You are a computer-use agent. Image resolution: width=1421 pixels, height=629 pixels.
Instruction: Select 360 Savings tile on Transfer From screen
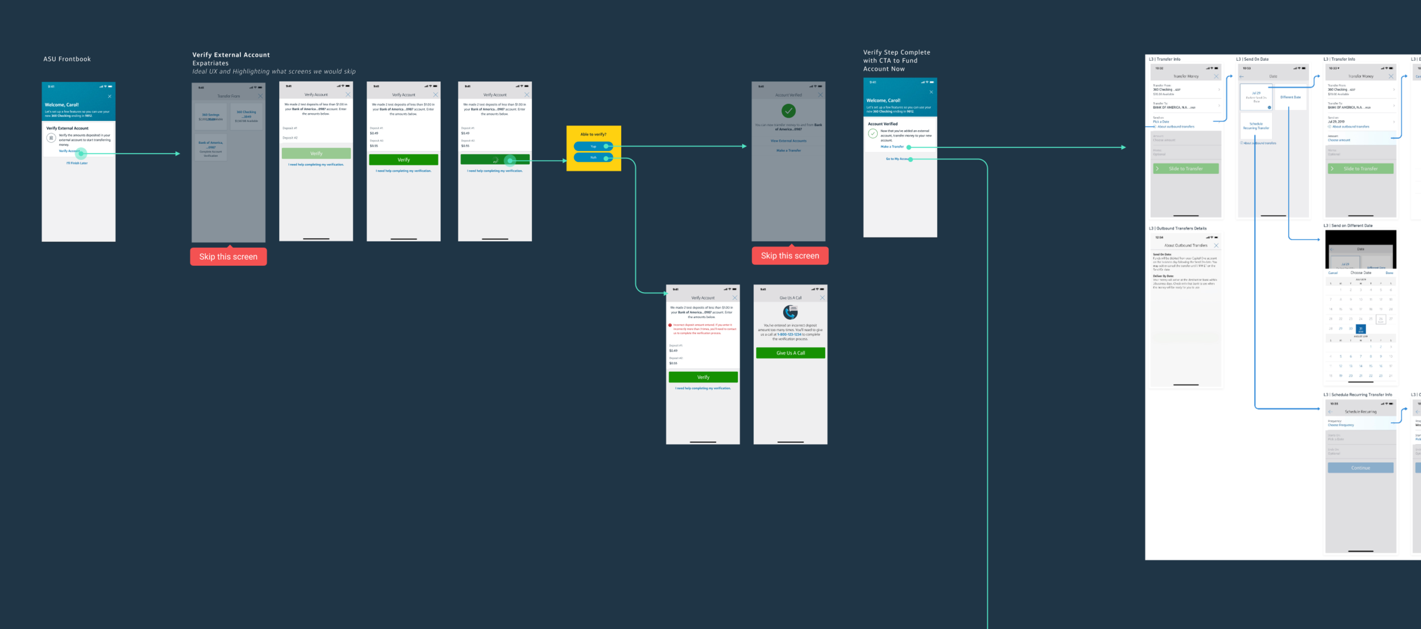tap(210, 117)
